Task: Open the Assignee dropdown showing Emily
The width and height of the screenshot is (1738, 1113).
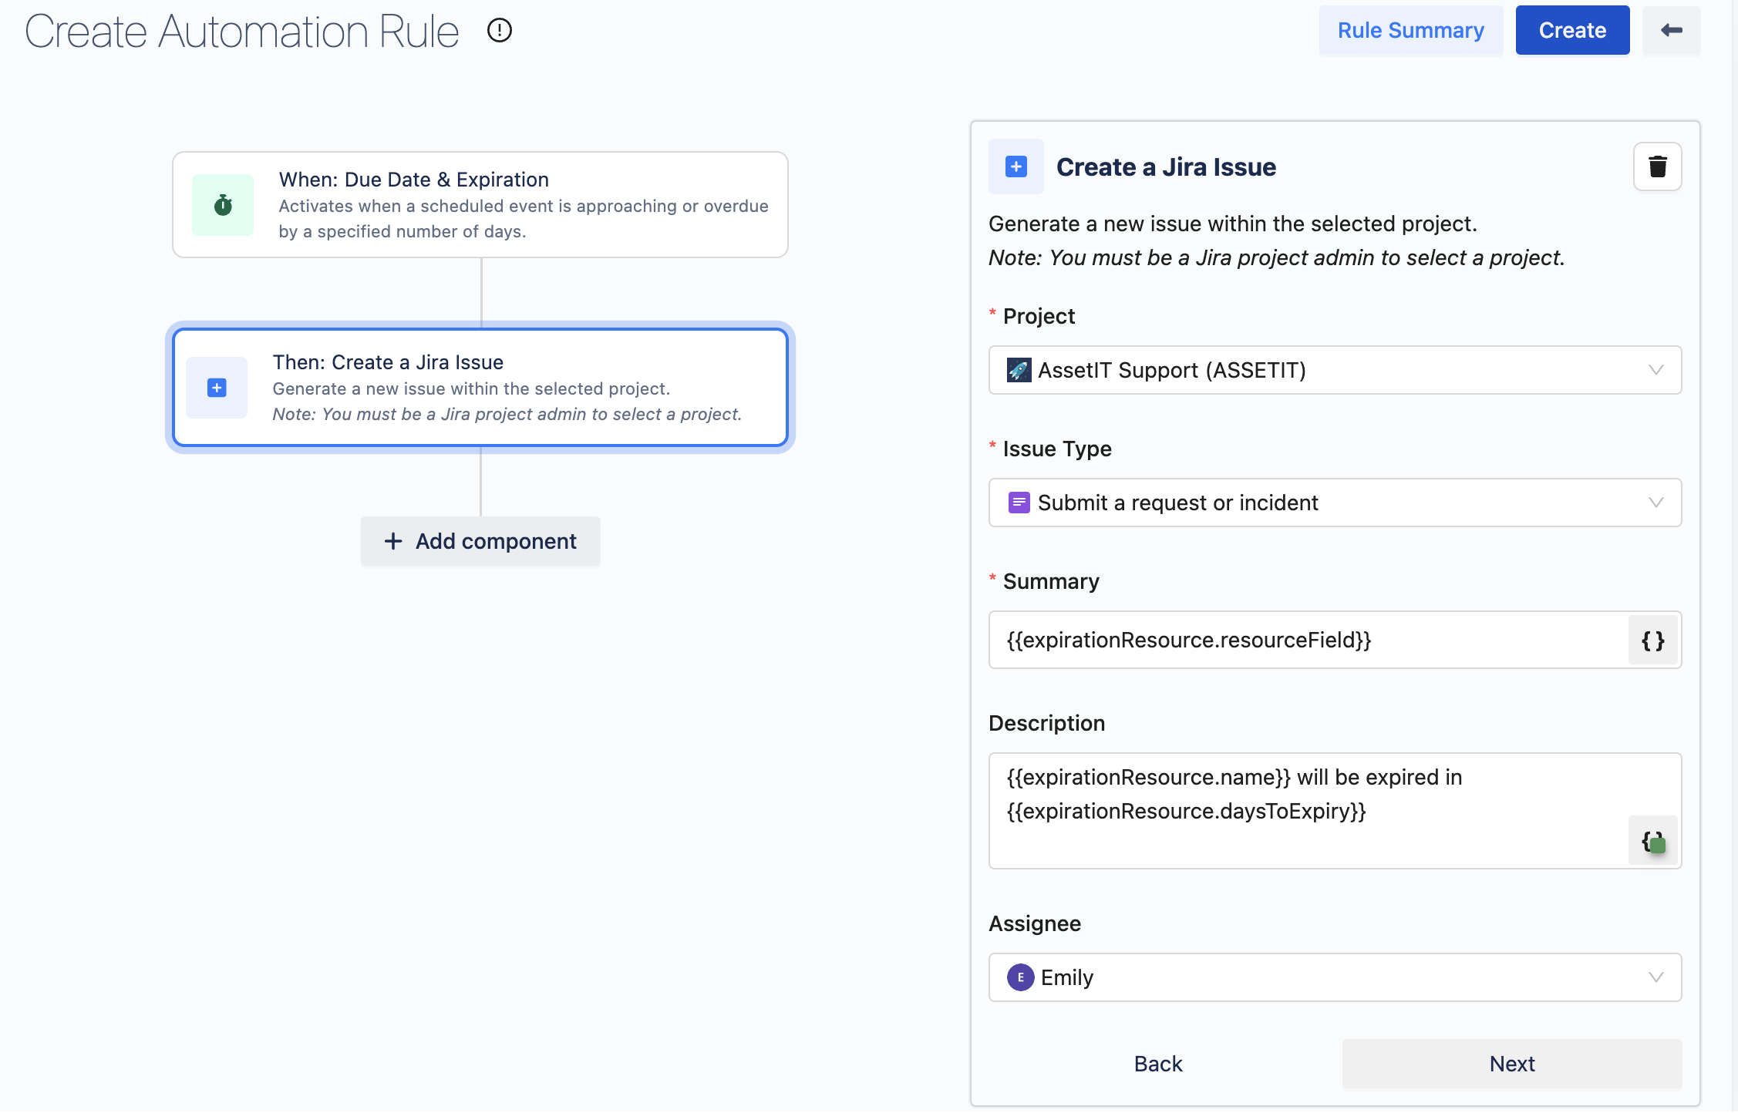Action: point(1334,978)
